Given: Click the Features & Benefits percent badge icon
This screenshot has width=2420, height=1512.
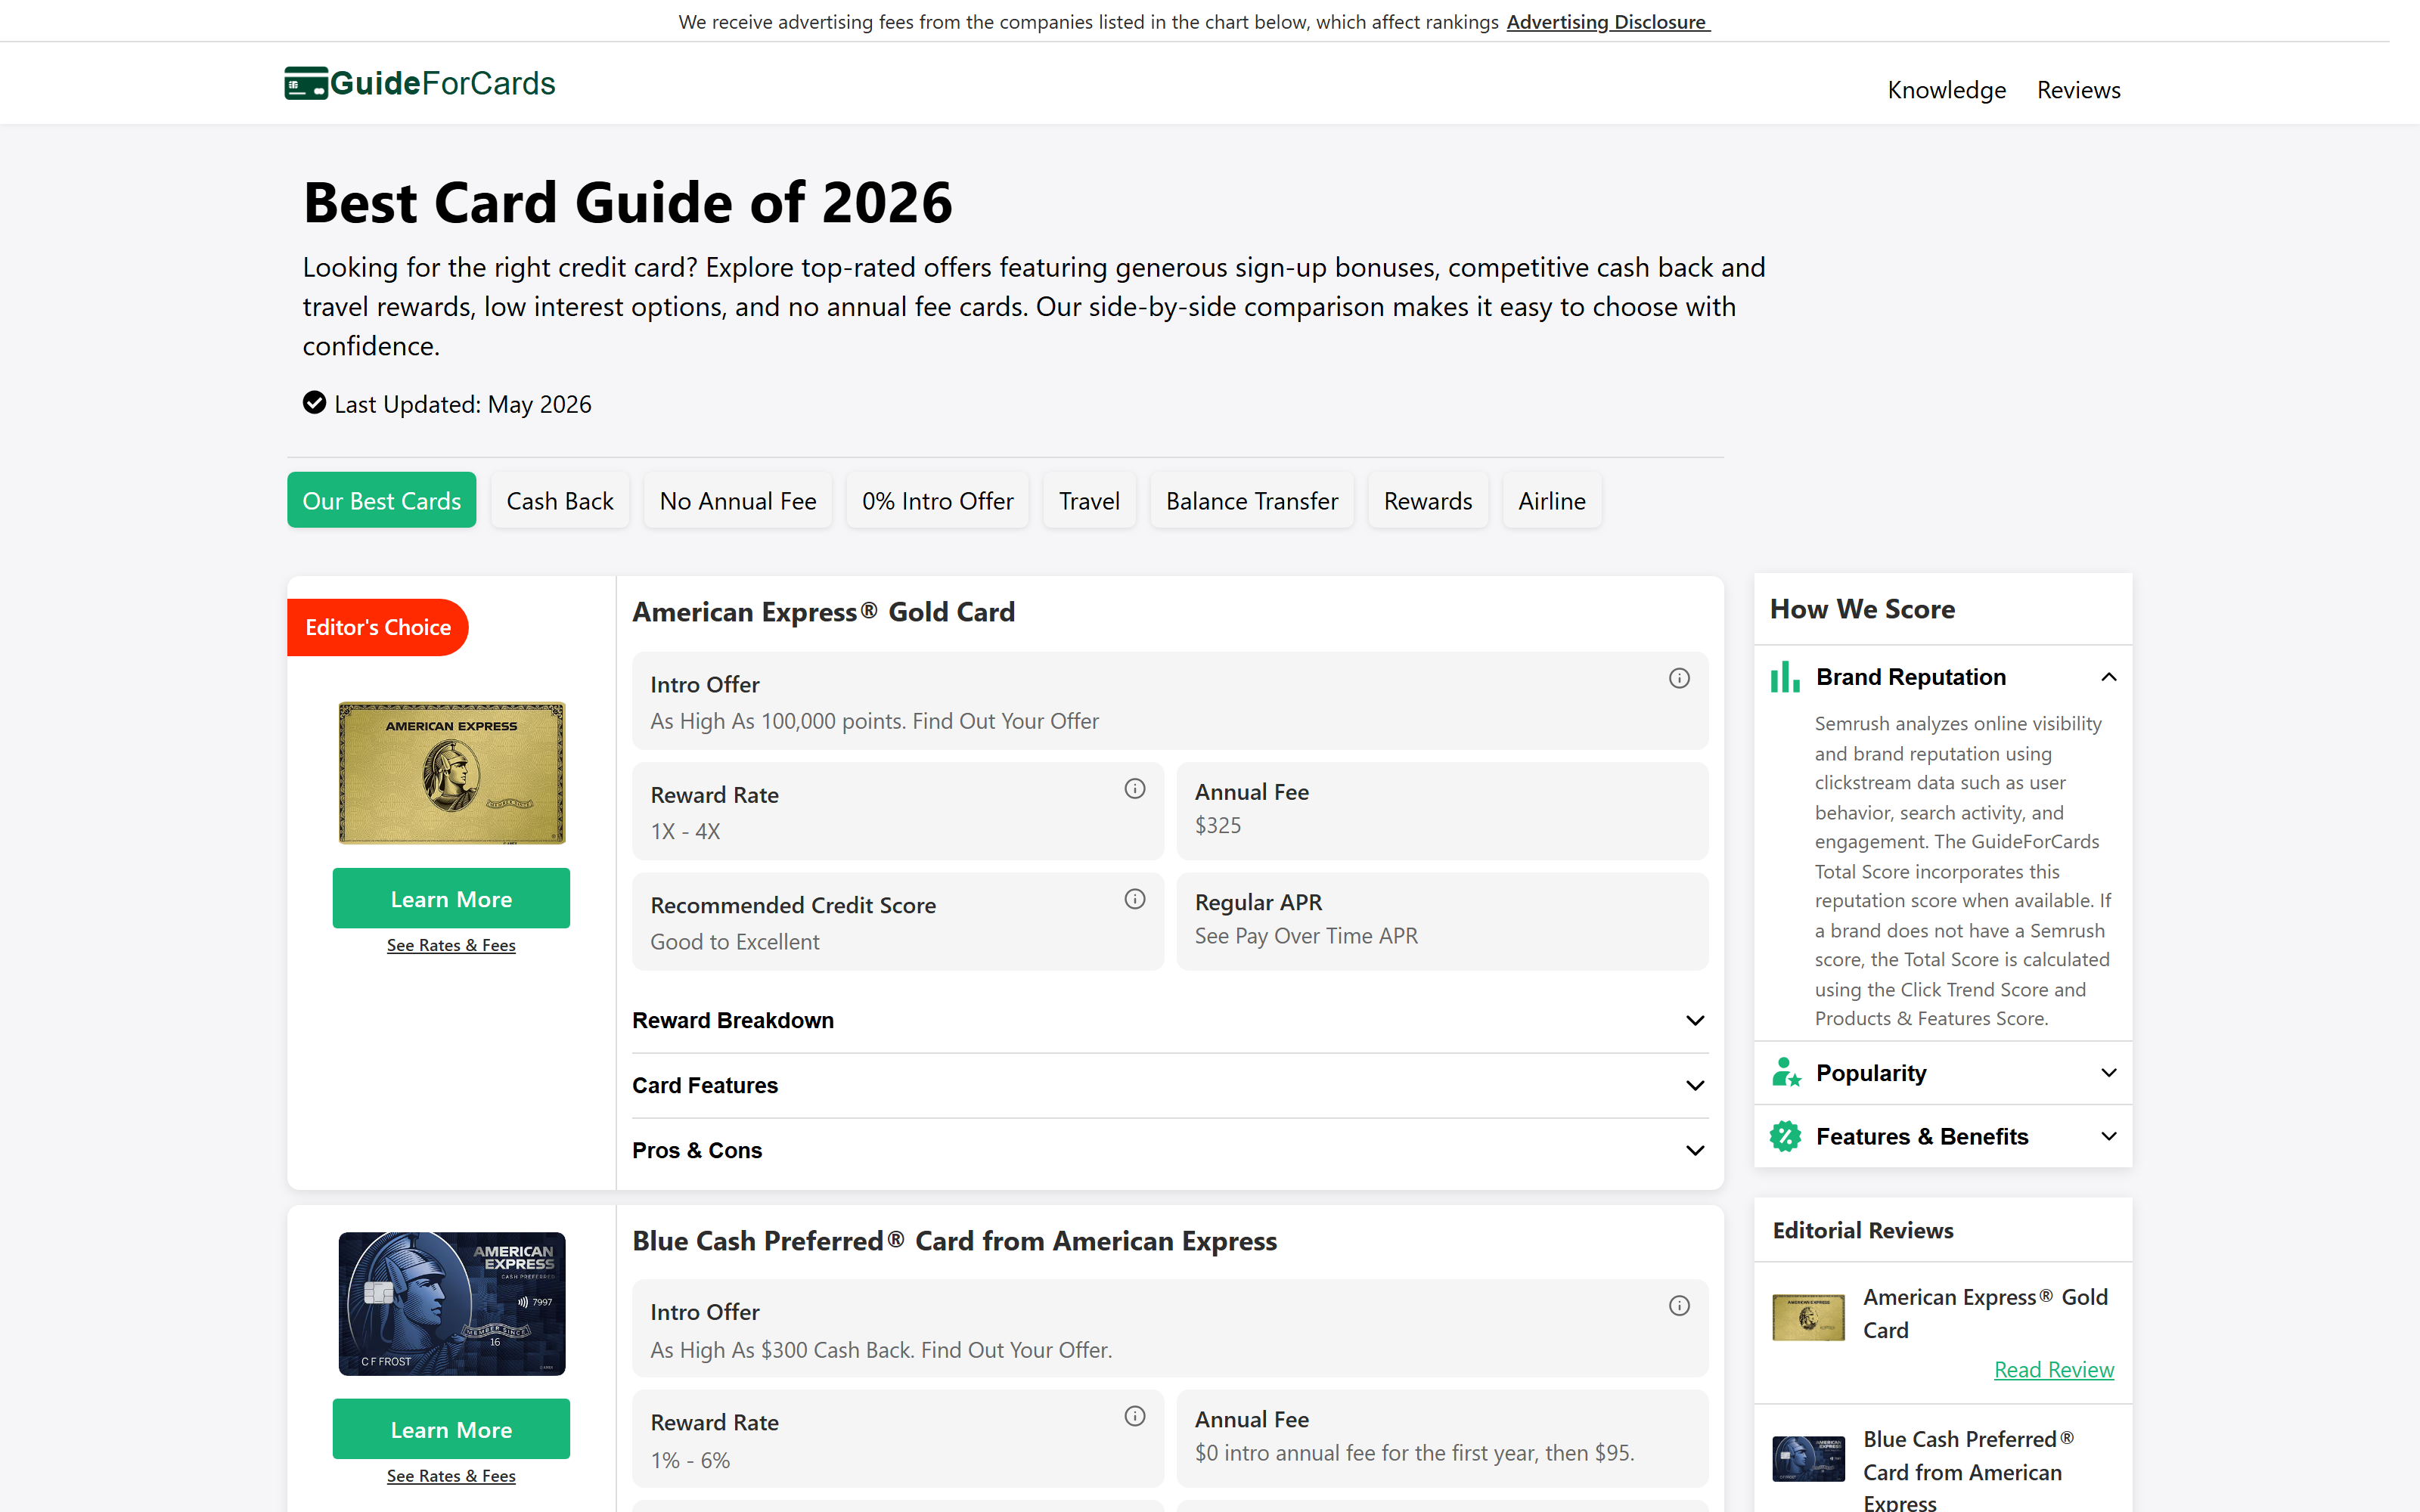Looking at the screenshot, I should (x=1785, y=1136).
